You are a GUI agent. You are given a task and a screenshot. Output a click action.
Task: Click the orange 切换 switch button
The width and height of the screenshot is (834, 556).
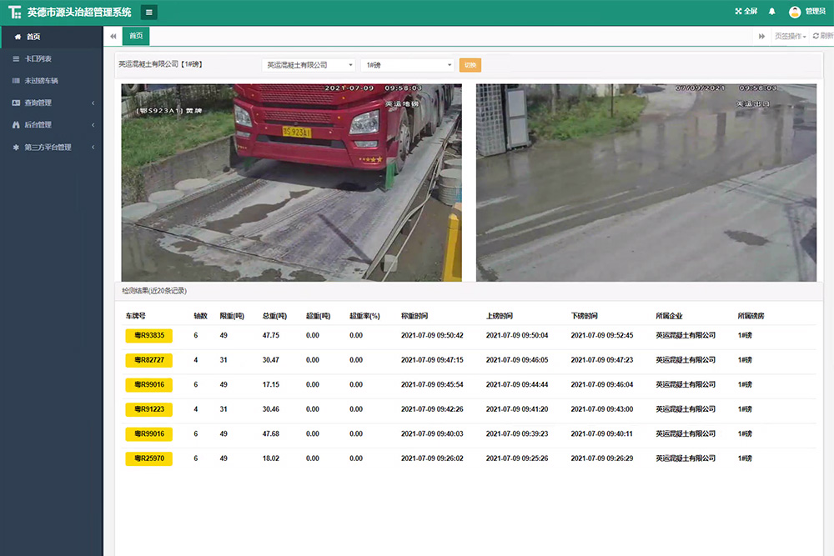point(470,65)
